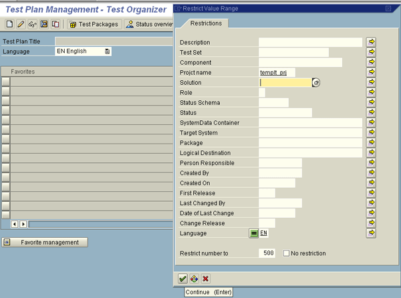Viewport: 401px width, 298px height.
Task: Click the red X Cancel icon
Action: point(205,279)
